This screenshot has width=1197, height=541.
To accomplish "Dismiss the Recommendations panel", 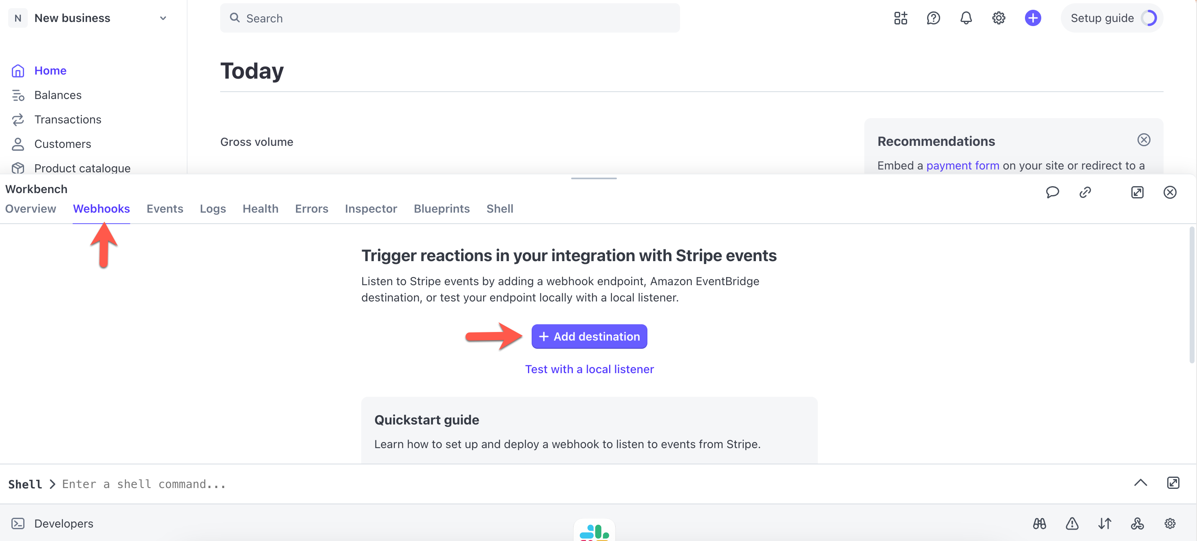I will pyautogui.click(x=1143, y=139).
